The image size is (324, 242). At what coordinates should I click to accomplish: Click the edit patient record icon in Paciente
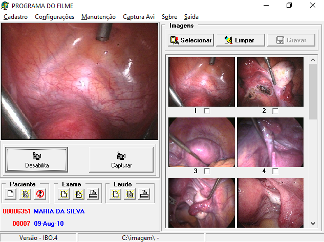(x=25, y=194)
